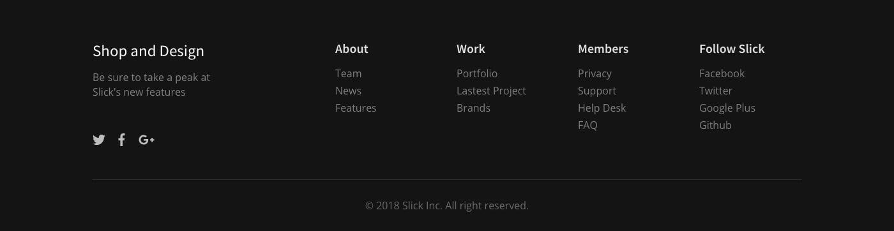Open the Facebook icon link

pos(121,140)
